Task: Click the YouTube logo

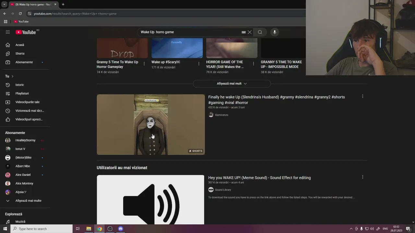Action: (26, 32)
